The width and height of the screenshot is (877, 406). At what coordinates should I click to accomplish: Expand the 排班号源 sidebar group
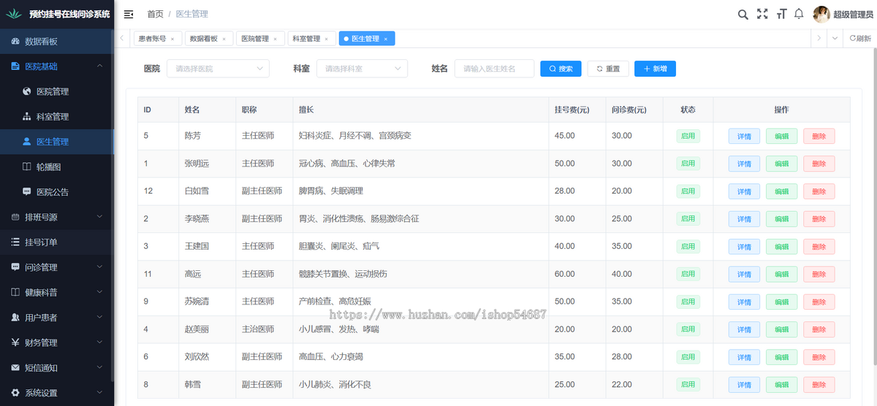click(x=57, y=217)
